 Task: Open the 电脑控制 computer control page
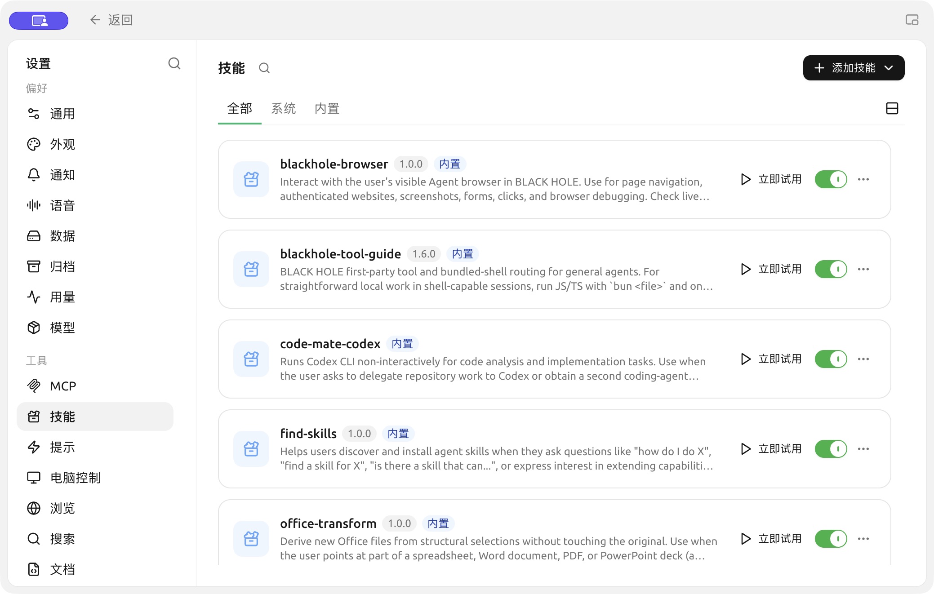[x=95, y=478]
